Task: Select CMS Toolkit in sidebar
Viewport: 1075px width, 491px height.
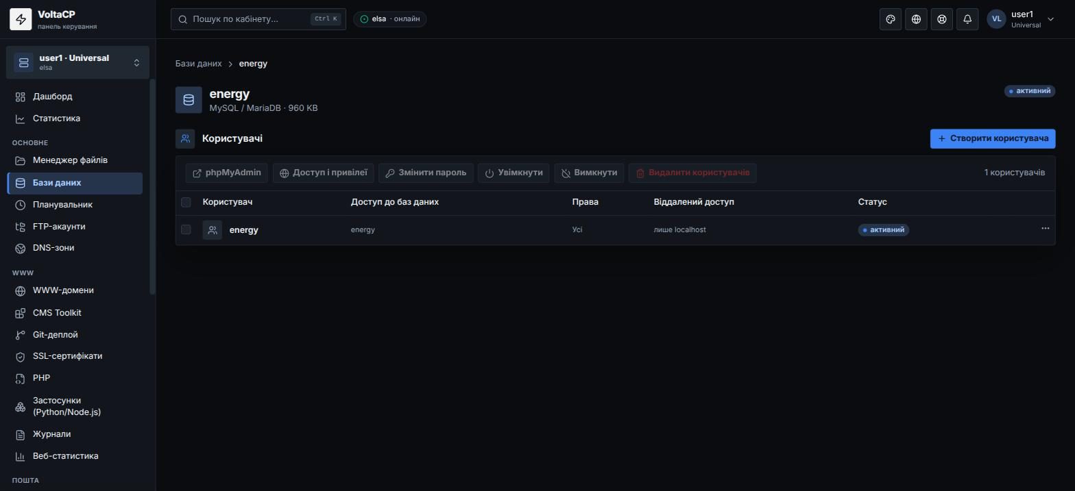Action: pos(75,313)
